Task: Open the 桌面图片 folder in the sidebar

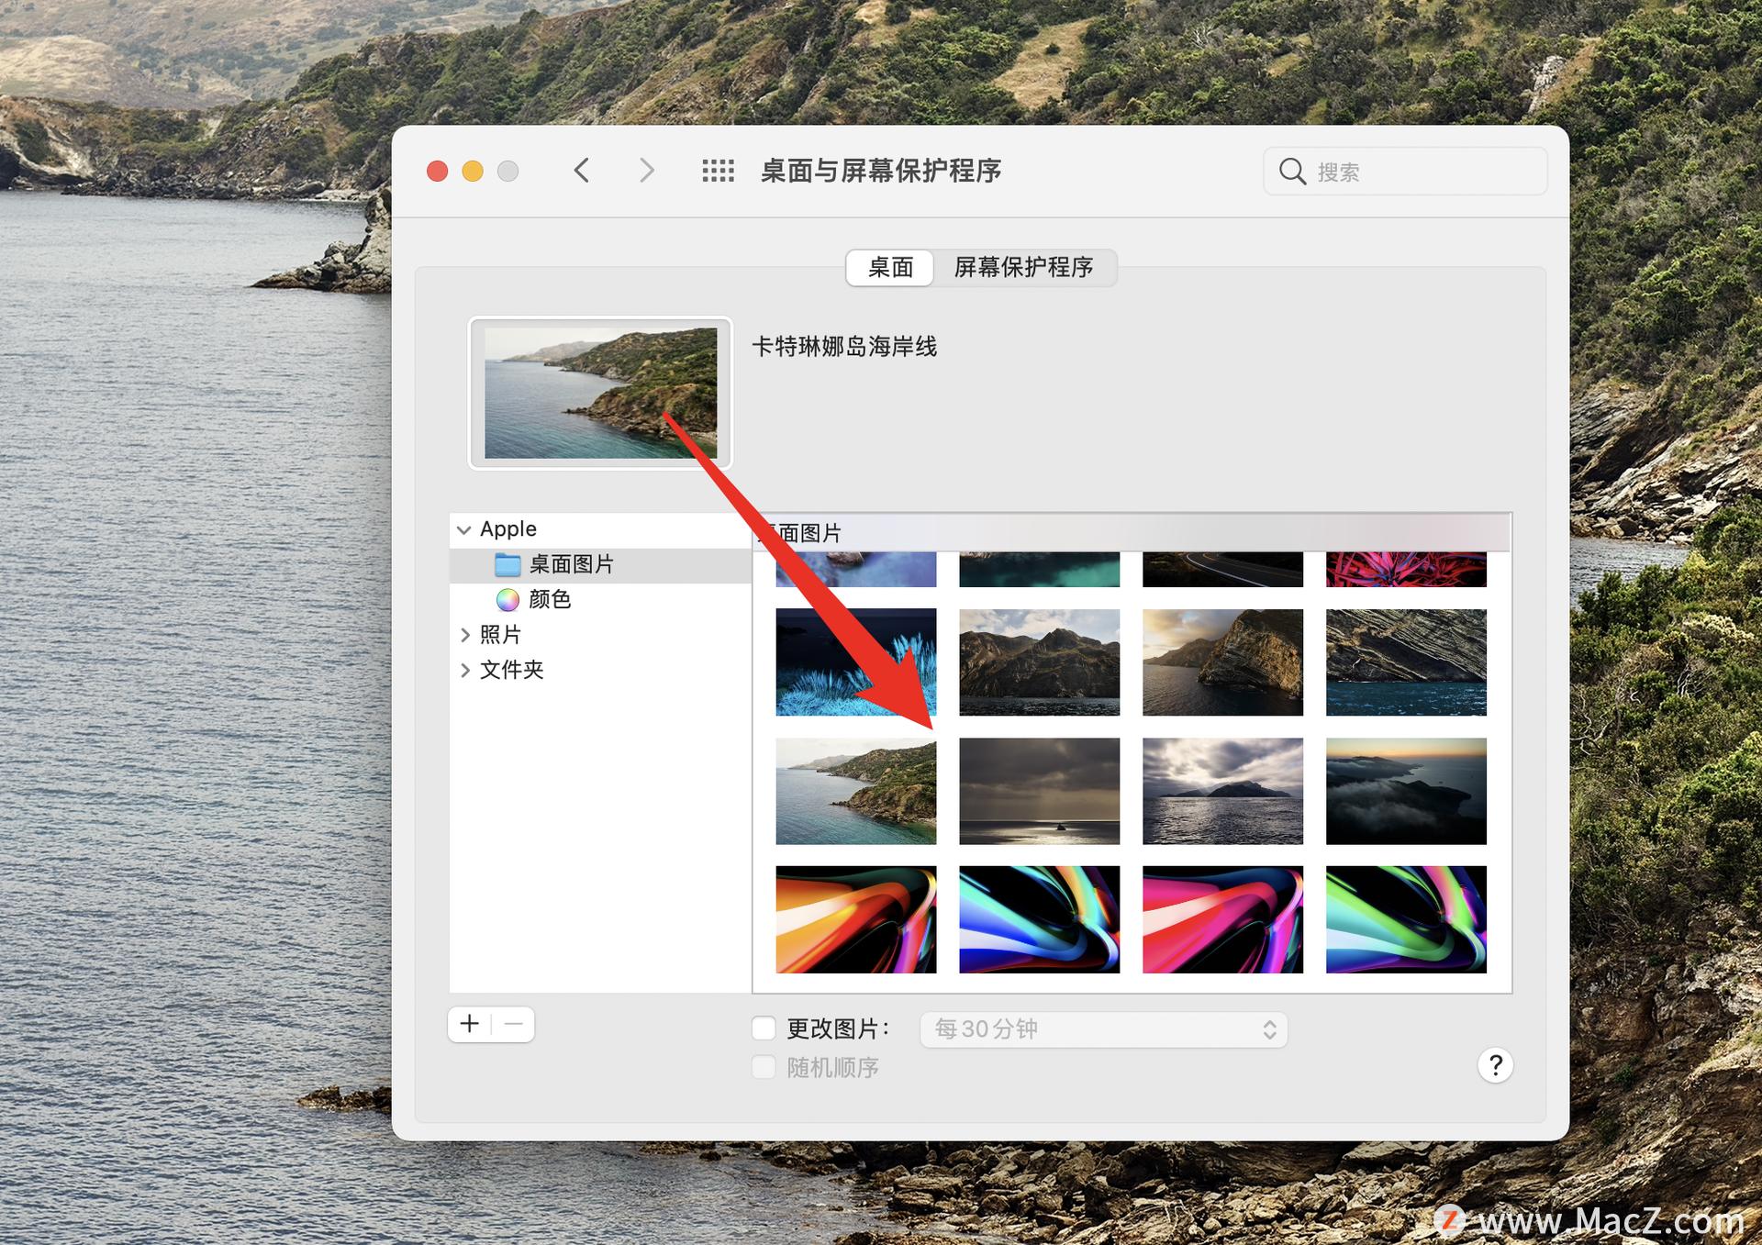Action: pos(569,564)
